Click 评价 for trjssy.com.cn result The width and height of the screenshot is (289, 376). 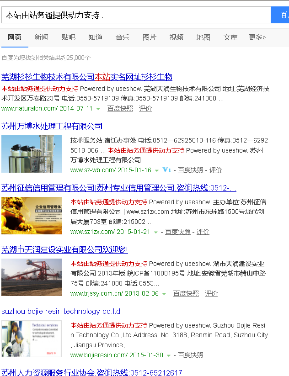click(x=211, y=293)
